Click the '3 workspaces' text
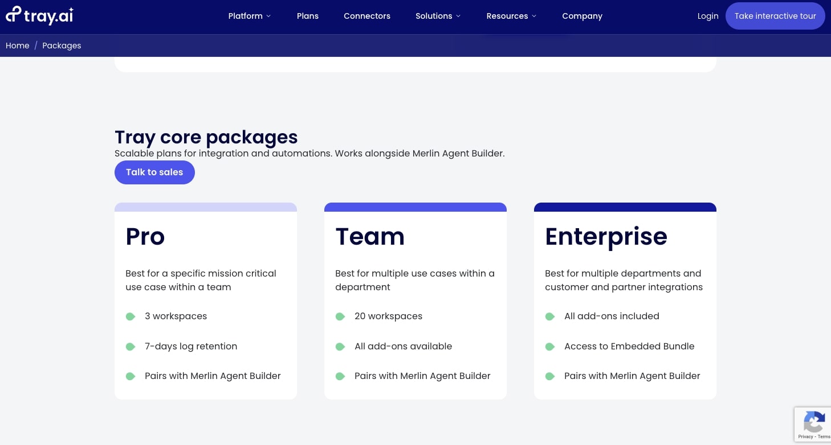The image size is (831, 445). pyautogui.click(x=176, y=316)
